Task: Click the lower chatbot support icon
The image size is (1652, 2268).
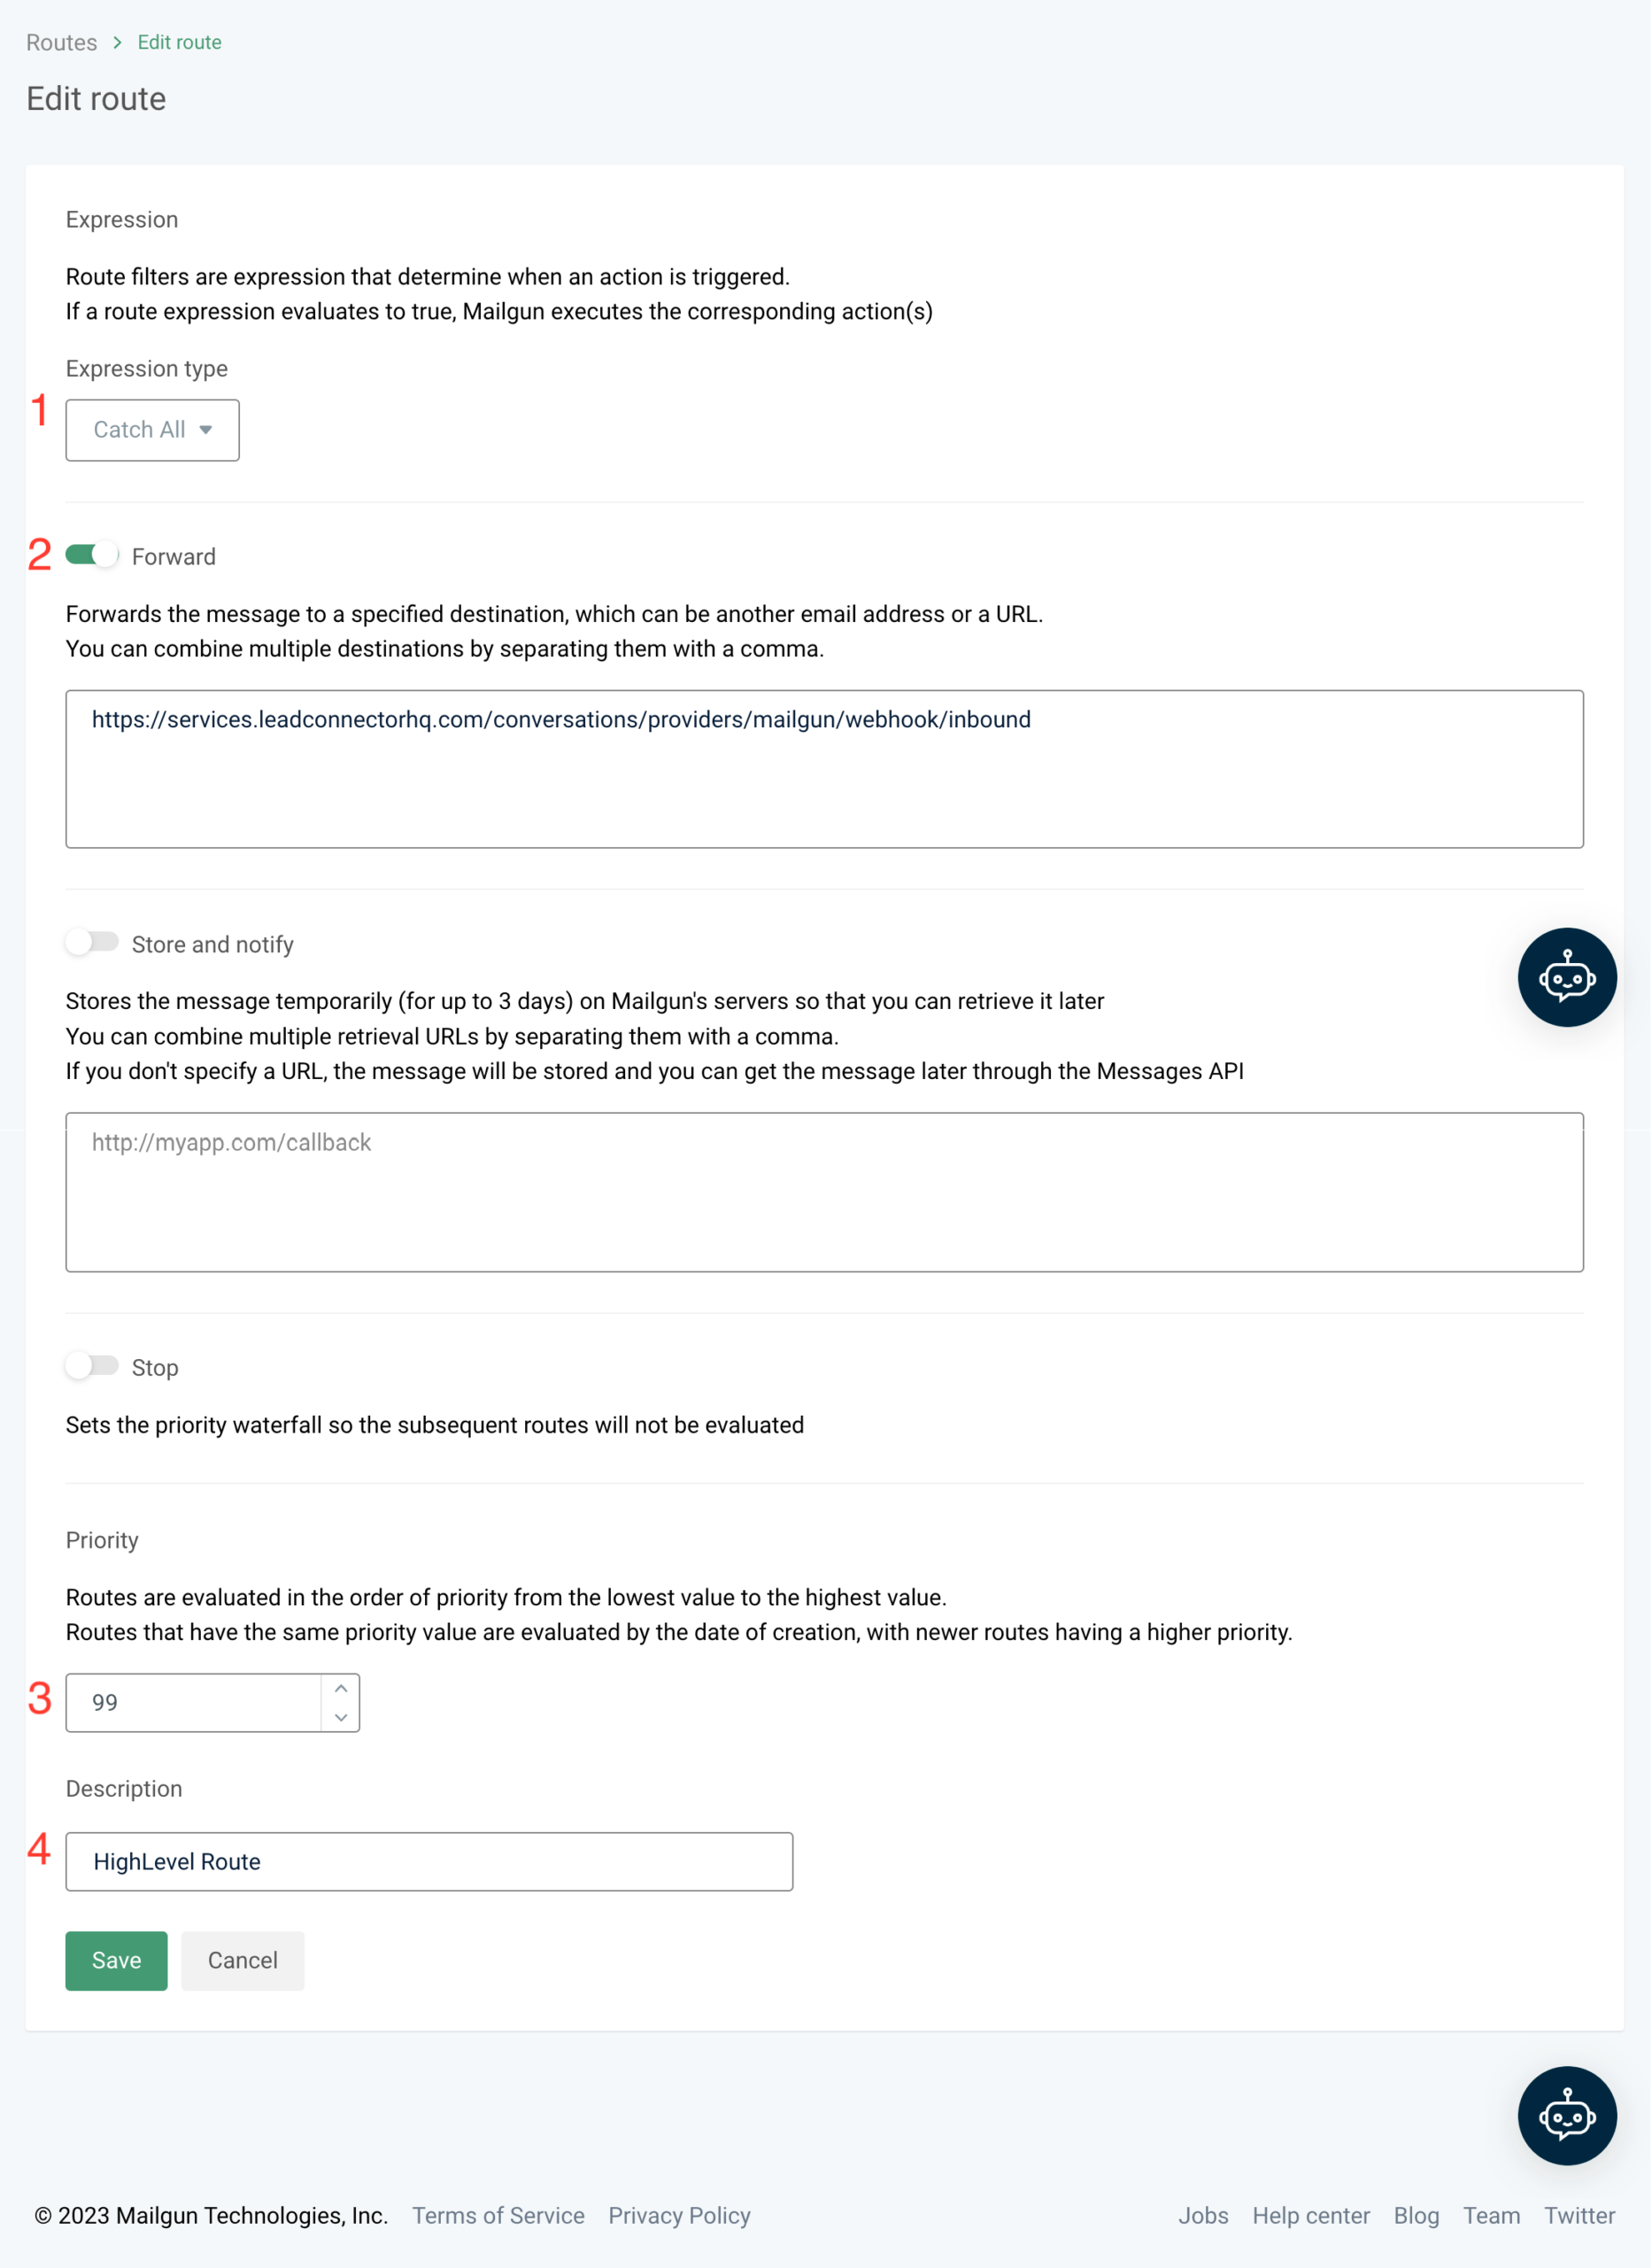Action: 1566,2115
